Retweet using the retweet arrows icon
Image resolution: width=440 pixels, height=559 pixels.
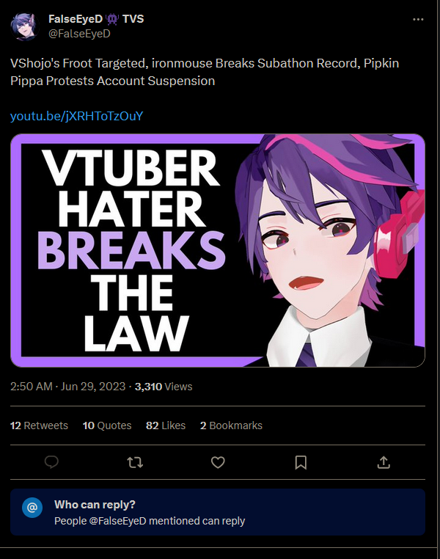tap(135, 462)
